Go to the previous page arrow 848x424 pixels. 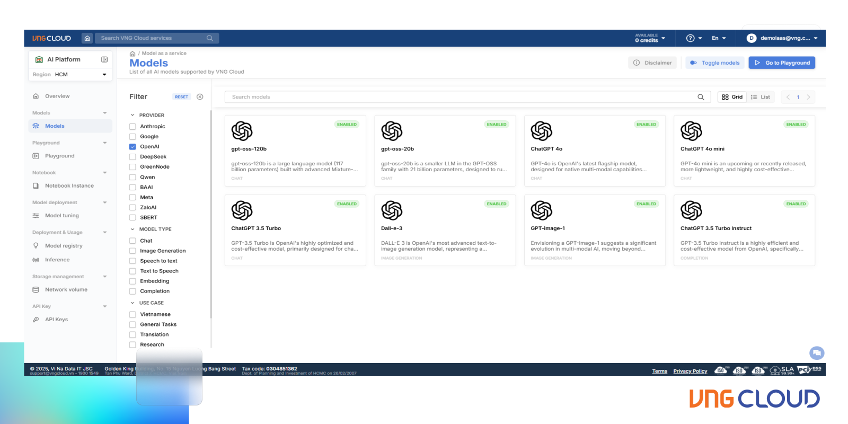(x=788, y=97)
